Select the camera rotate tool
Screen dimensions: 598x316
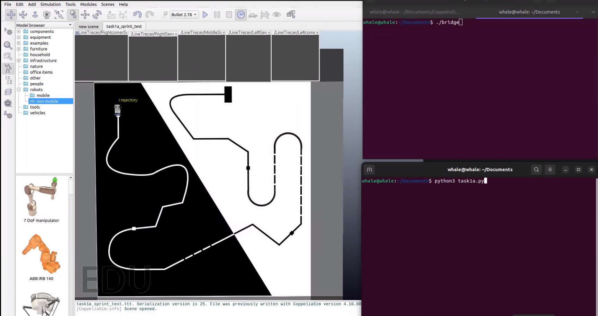click(x=23, y=15)
